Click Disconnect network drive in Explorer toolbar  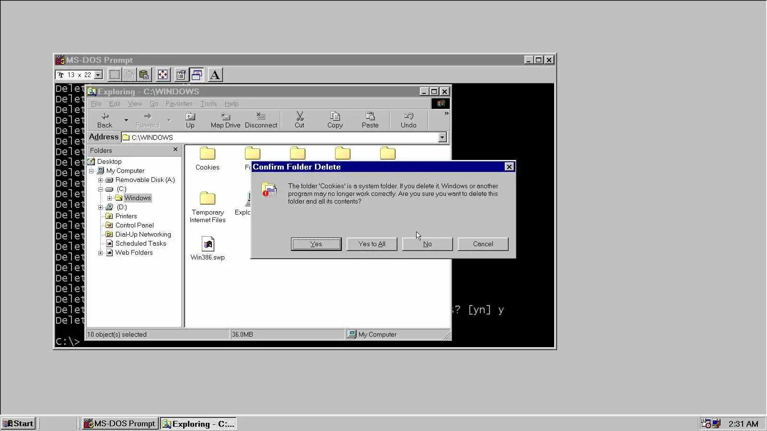(261, 120)
